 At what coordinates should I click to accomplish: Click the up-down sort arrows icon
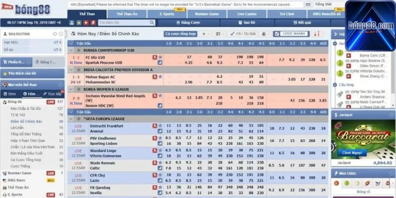(317, 34)
